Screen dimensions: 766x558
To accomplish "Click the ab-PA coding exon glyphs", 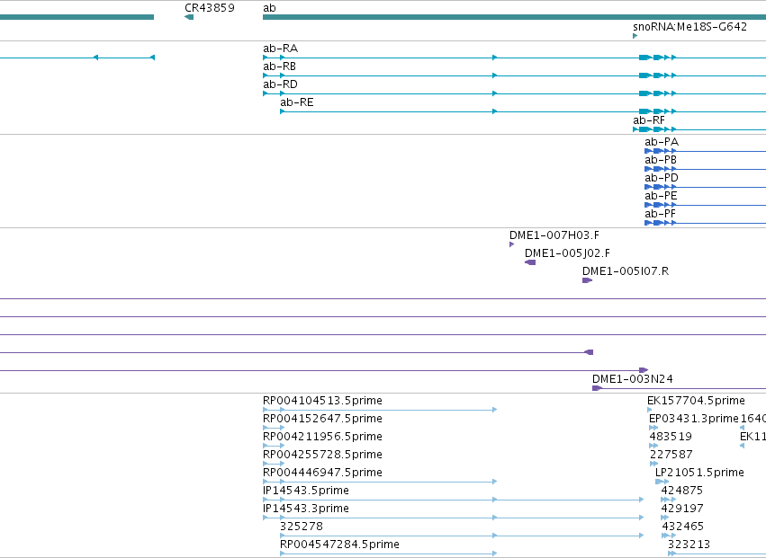I will pos(661,151).
